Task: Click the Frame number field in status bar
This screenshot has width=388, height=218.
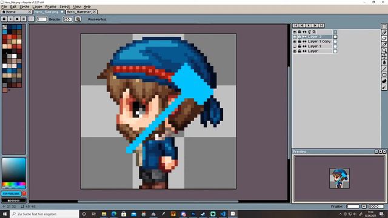Action: click(353, 206)
